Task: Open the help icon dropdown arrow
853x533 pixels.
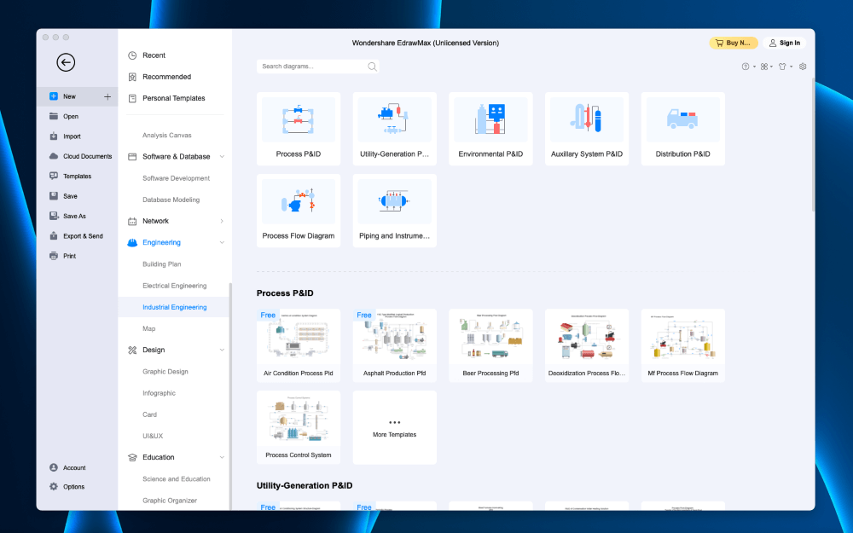Action: (754, 67)
